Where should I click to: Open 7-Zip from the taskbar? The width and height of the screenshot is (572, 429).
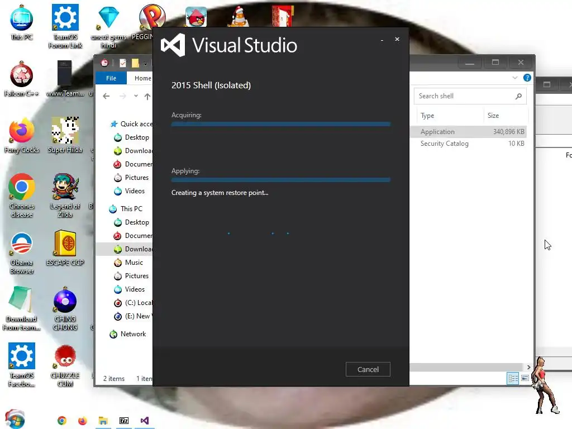click(124, 421)
